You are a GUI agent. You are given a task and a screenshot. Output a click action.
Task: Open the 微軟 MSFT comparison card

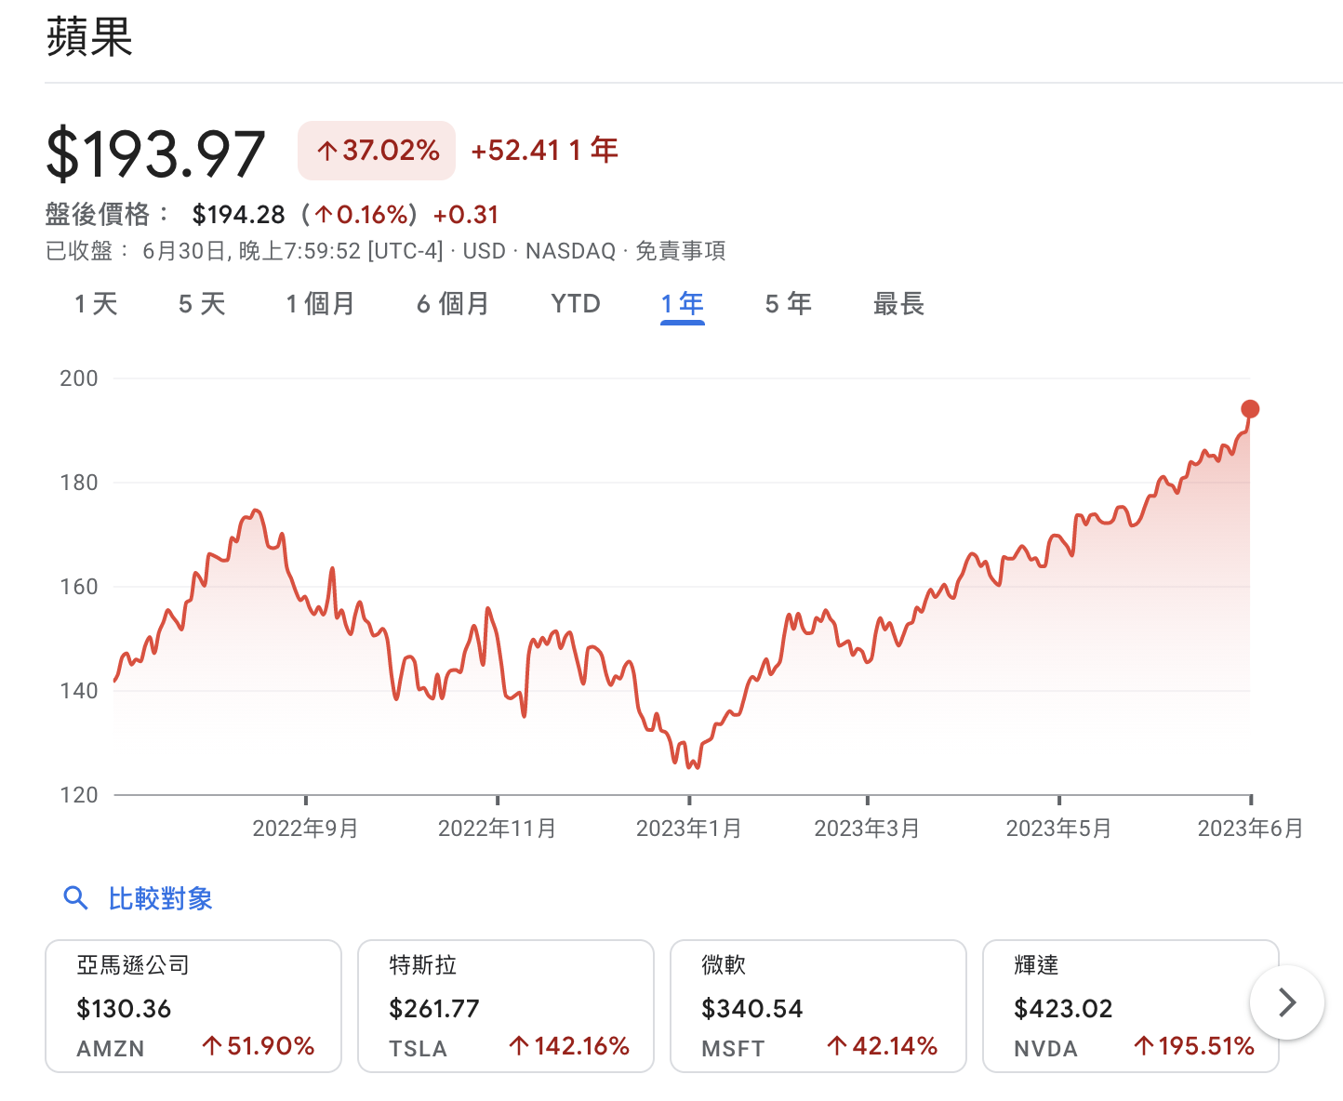[x=818, y=1006]
